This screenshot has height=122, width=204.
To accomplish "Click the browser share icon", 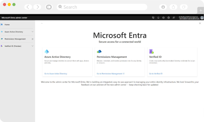I will (173, 7).
